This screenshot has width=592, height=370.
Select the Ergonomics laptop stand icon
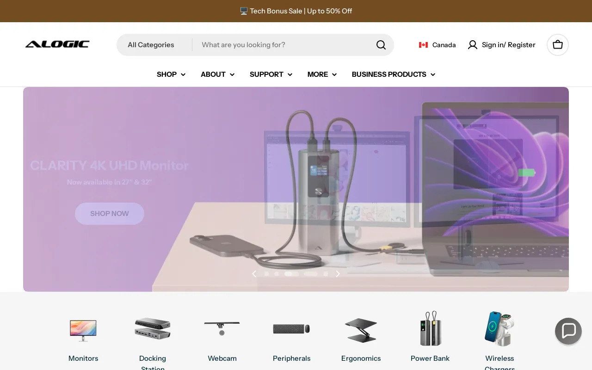pyautogui.click(x=361, y=329)
